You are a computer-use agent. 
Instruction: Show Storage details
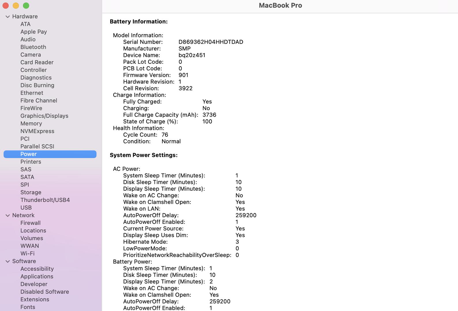[x=31, y=192]
